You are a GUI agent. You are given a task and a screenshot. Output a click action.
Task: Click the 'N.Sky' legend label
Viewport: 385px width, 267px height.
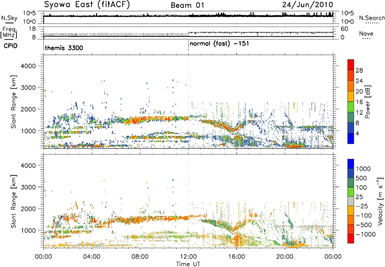9,18
